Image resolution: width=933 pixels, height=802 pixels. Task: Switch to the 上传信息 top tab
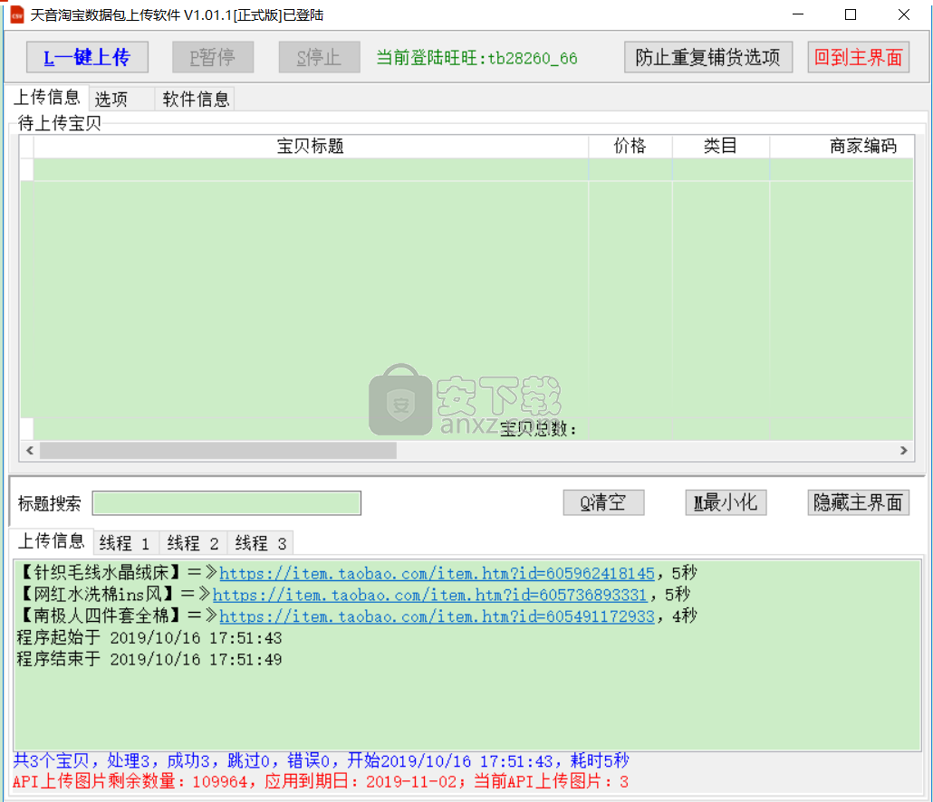point(47,98)
